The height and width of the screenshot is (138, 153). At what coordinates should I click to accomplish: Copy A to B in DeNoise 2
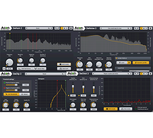(144, 29)
